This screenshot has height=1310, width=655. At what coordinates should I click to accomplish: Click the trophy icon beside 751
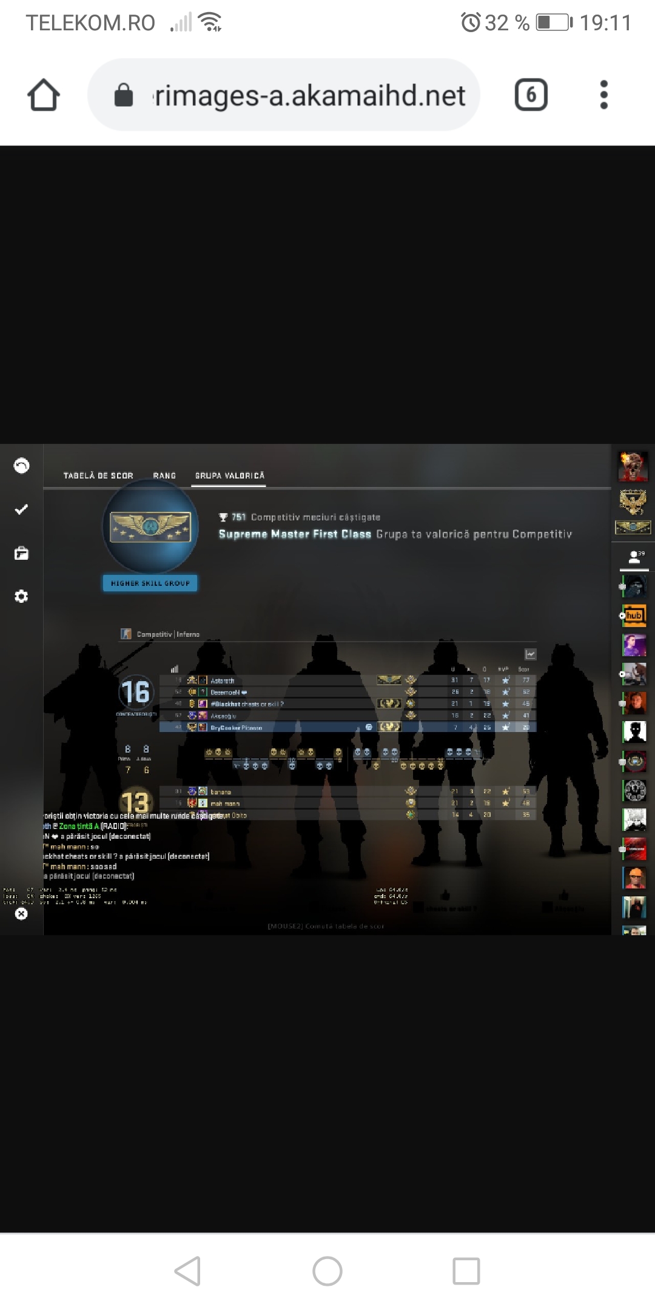click(223, 517)
